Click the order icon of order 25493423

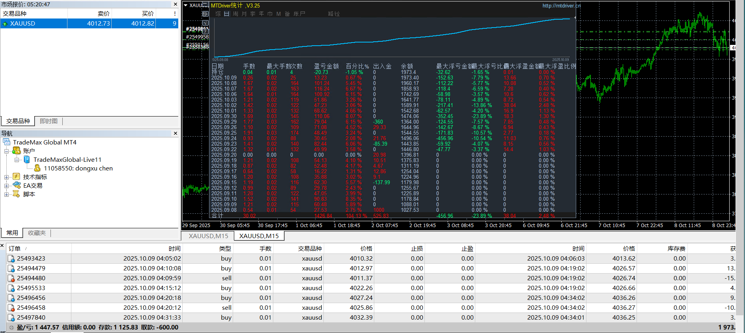[11, 259]
